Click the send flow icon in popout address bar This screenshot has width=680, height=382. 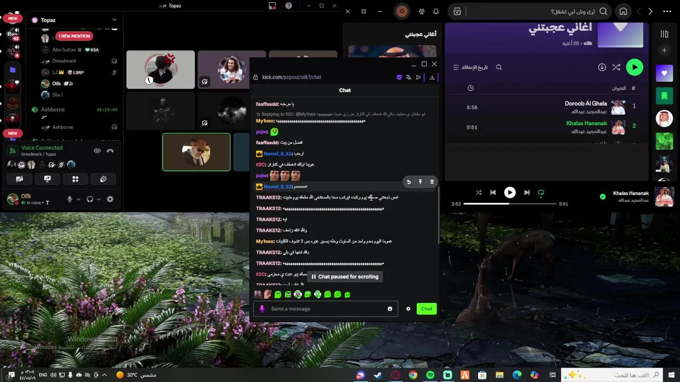[x=418, y=77]
